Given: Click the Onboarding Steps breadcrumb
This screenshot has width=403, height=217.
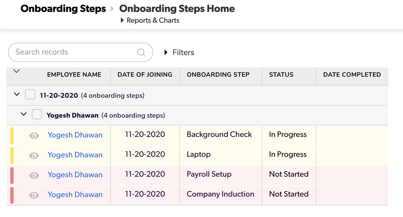Looking at the screenshot, I should click(x=63, y=9).
